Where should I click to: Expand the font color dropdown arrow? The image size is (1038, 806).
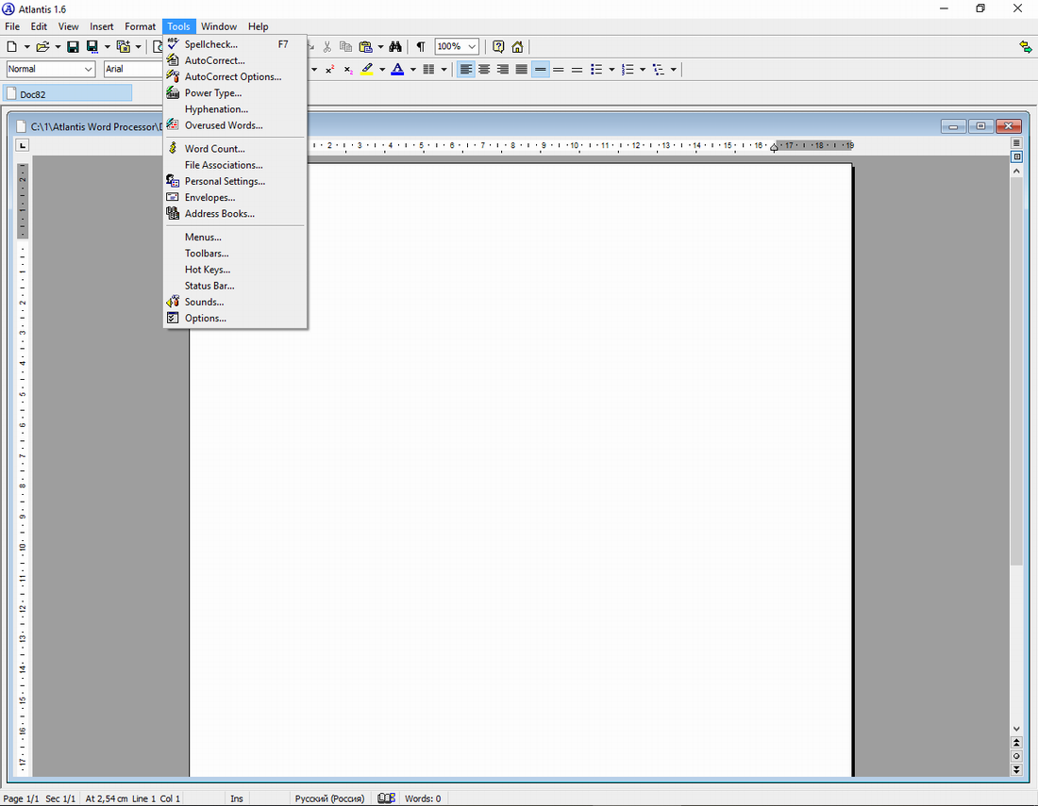[413, 70]
